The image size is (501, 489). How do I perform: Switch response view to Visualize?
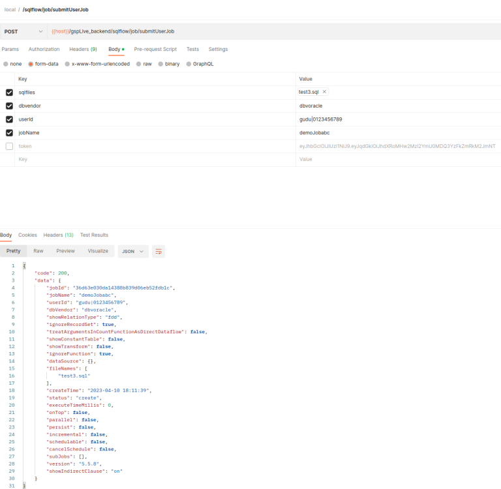tap(98, 251)
